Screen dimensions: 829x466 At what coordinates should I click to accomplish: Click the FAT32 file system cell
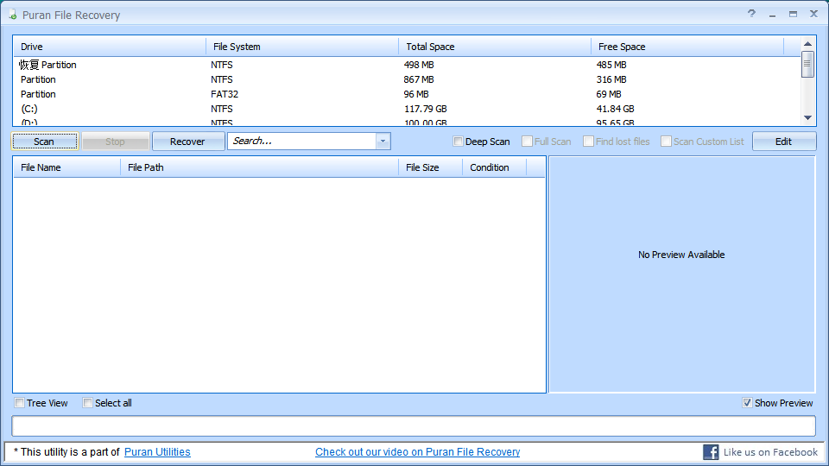(x=225, y=94)
